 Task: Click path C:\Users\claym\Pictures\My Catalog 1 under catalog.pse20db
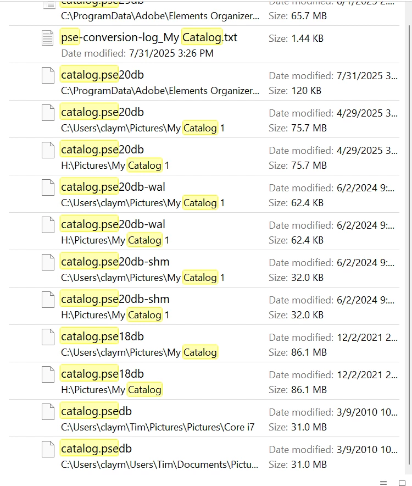[143, 128]
